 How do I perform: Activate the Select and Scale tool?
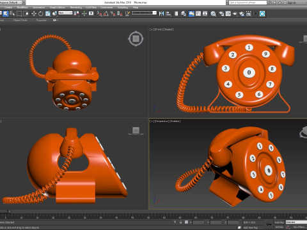point(47,13)
